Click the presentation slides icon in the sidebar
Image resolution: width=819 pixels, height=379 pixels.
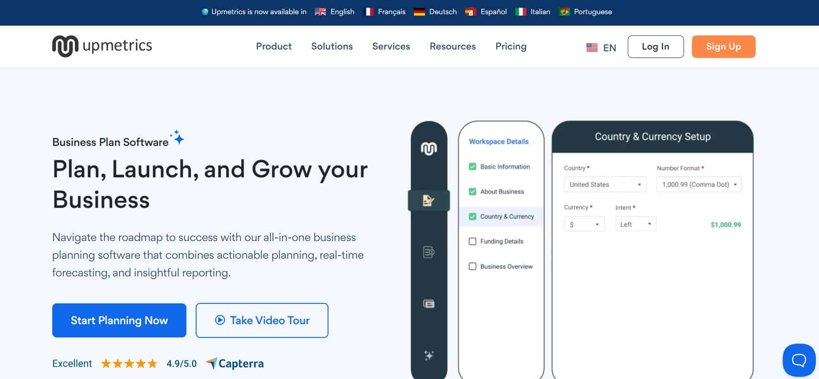point(429,304)
